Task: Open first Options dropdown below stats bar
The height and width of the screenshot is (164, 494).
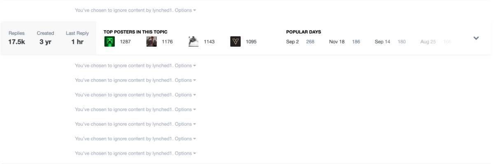Action: pyautogui.click(x=185, y=66)
